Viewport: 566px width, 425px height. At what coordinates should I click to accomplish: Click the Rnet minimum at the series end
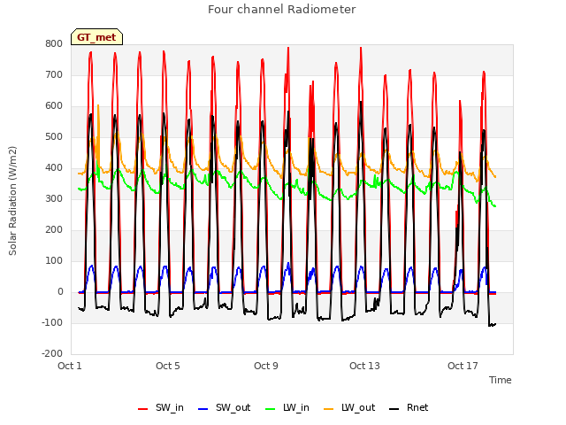pyautogui.click(x=491, y=325)
